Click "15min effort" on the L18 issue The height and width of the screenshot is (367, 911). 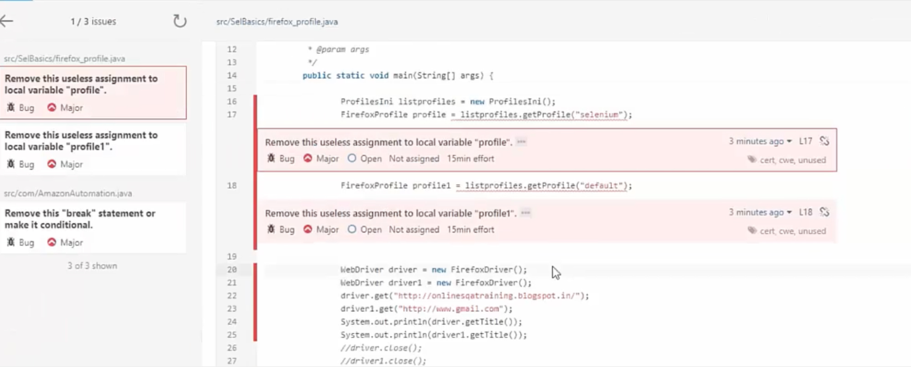coord(470,230)
